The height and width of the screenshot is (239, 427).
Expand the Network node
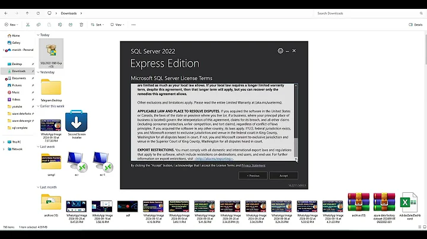click(4, 149)
